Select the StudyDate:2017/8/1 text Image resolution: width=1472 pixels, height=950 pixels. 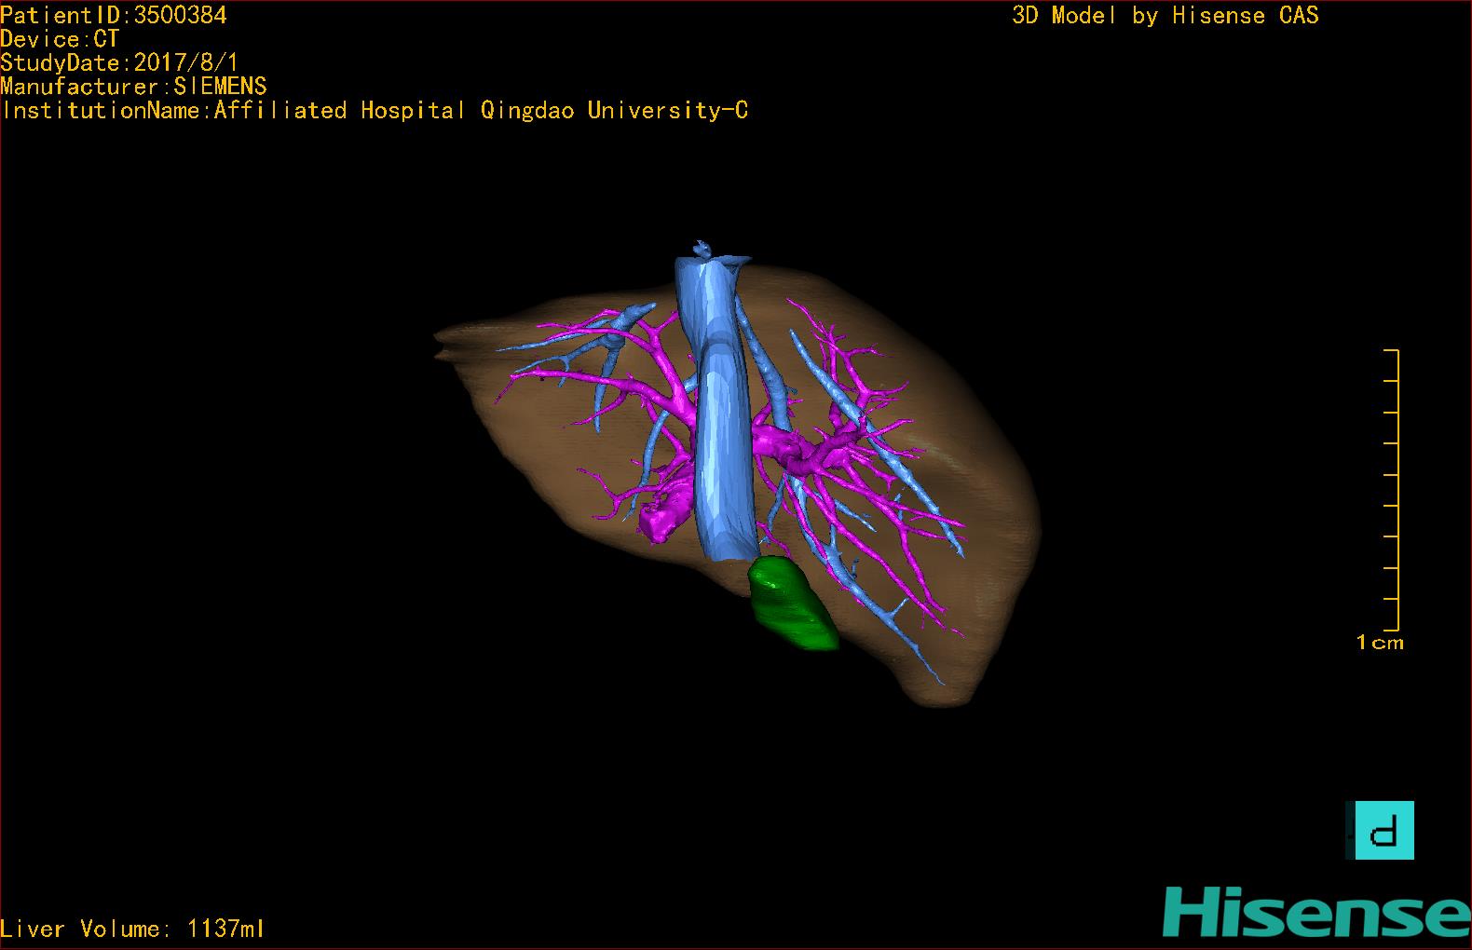119,63
